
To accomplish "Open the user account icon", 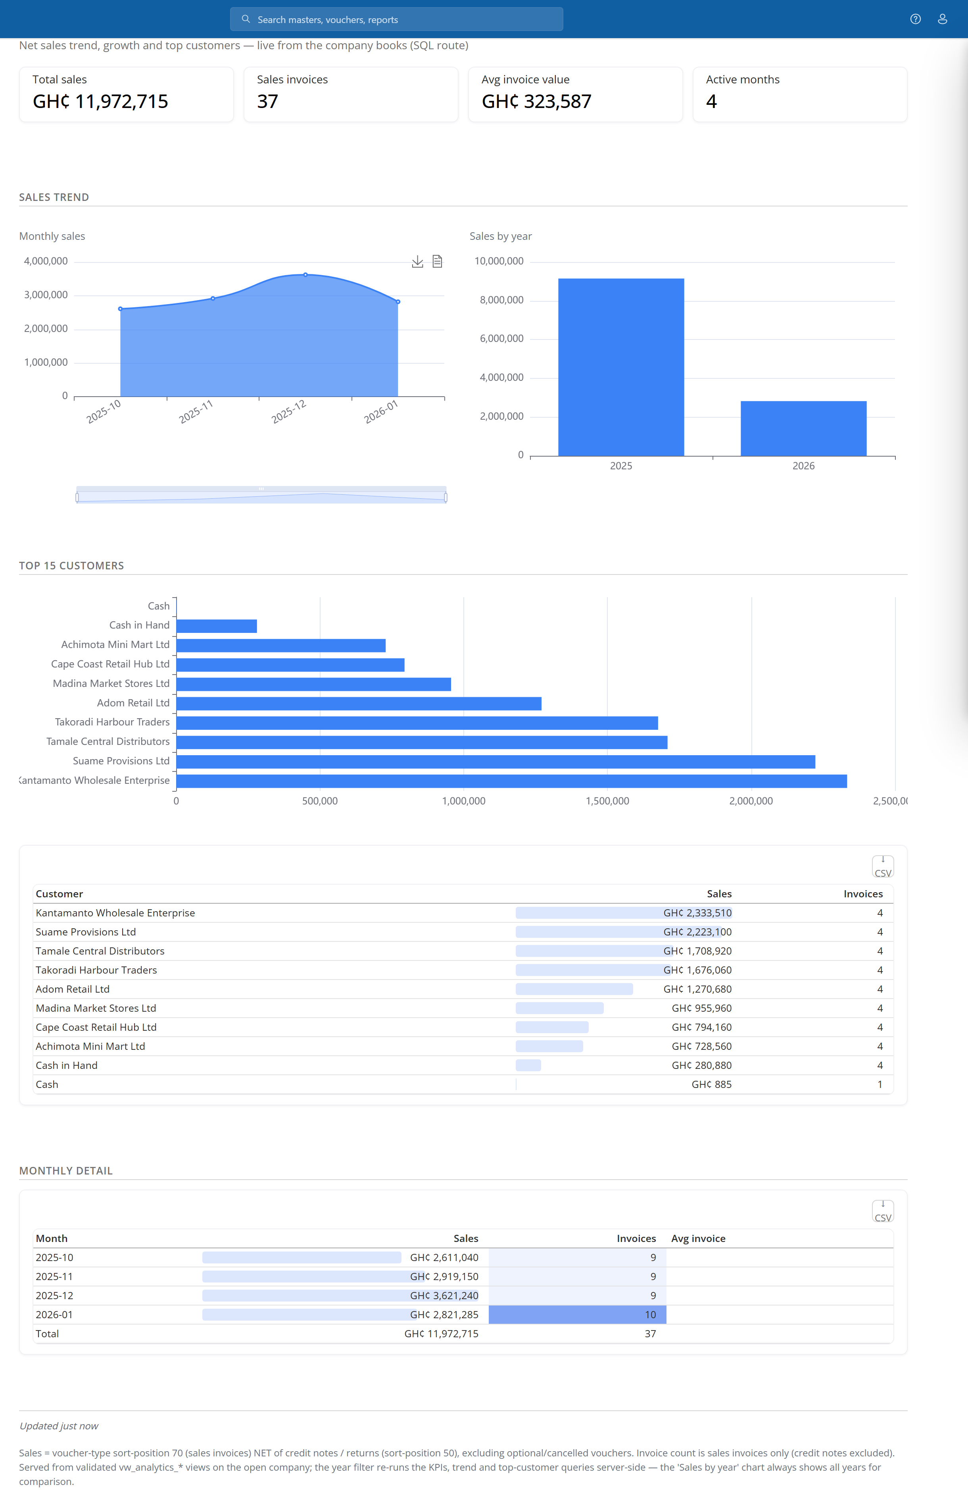I will (x=942, y=19).
